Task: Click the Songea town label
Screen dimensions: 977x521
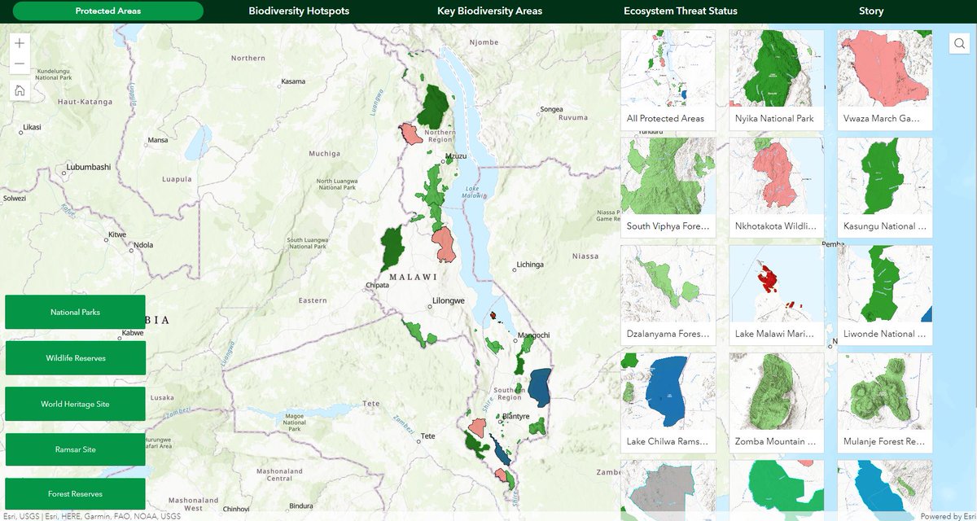Action: (x=551, y=108)
